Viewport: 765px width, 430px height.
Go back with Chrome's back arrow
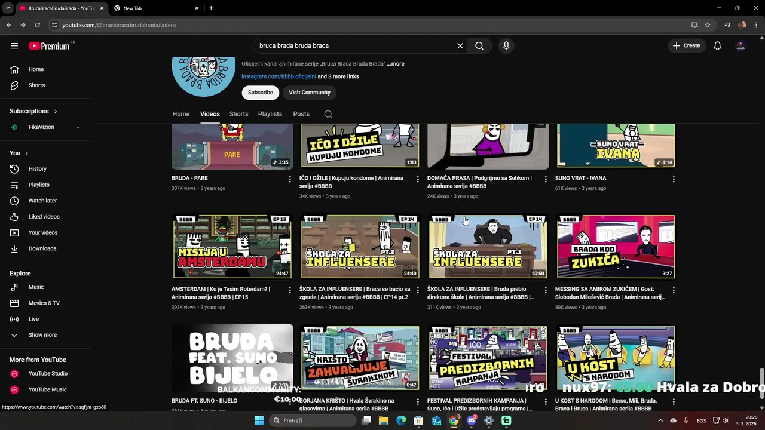(x=8, y=25)
